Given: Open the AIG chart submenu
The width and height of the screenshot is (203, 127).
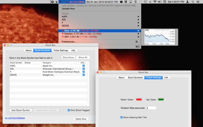Looking at the screenshot, I should [100, 20].
